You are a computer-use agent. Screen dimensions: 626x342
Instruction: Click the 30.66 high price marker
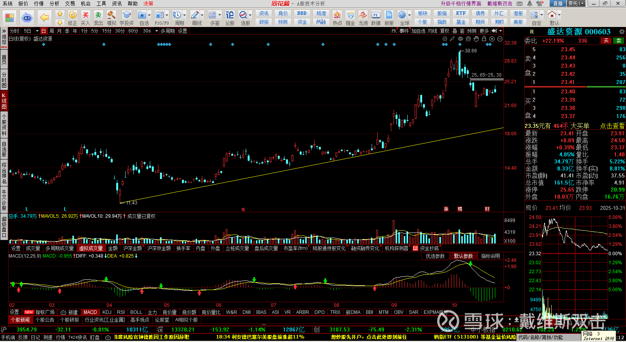pyautogui.click(x=471, y=51)
